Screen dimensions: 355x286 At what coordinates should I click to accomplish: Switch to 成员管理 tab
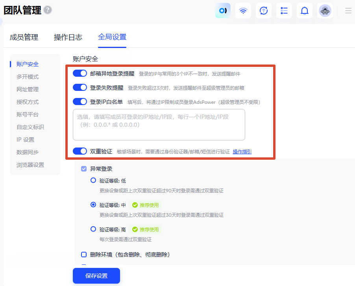(24, 37)
